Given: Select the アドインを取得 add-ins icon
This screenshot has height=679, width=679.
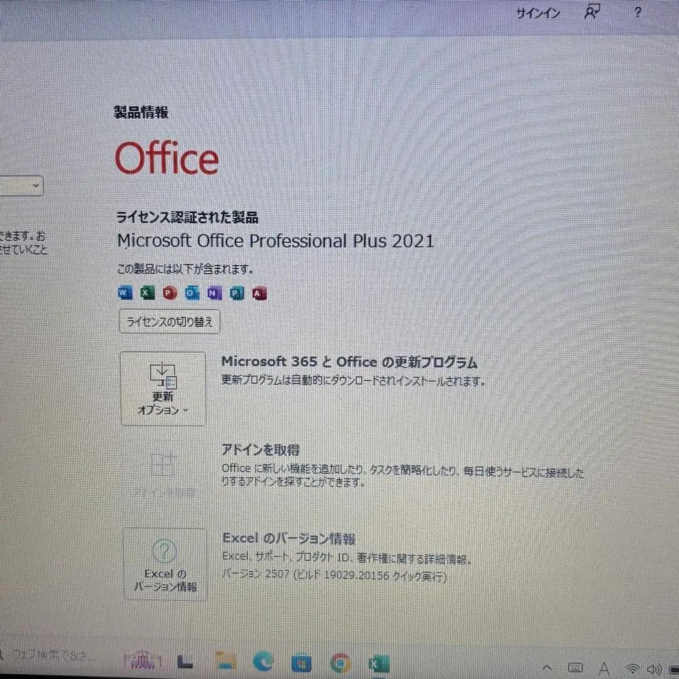Looking at the screenshot, I should point(163,466).
